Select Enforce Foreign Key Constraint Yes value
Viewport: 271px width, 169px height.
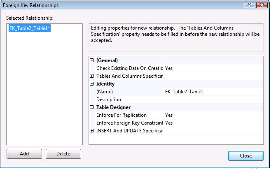tap(213, 123)
